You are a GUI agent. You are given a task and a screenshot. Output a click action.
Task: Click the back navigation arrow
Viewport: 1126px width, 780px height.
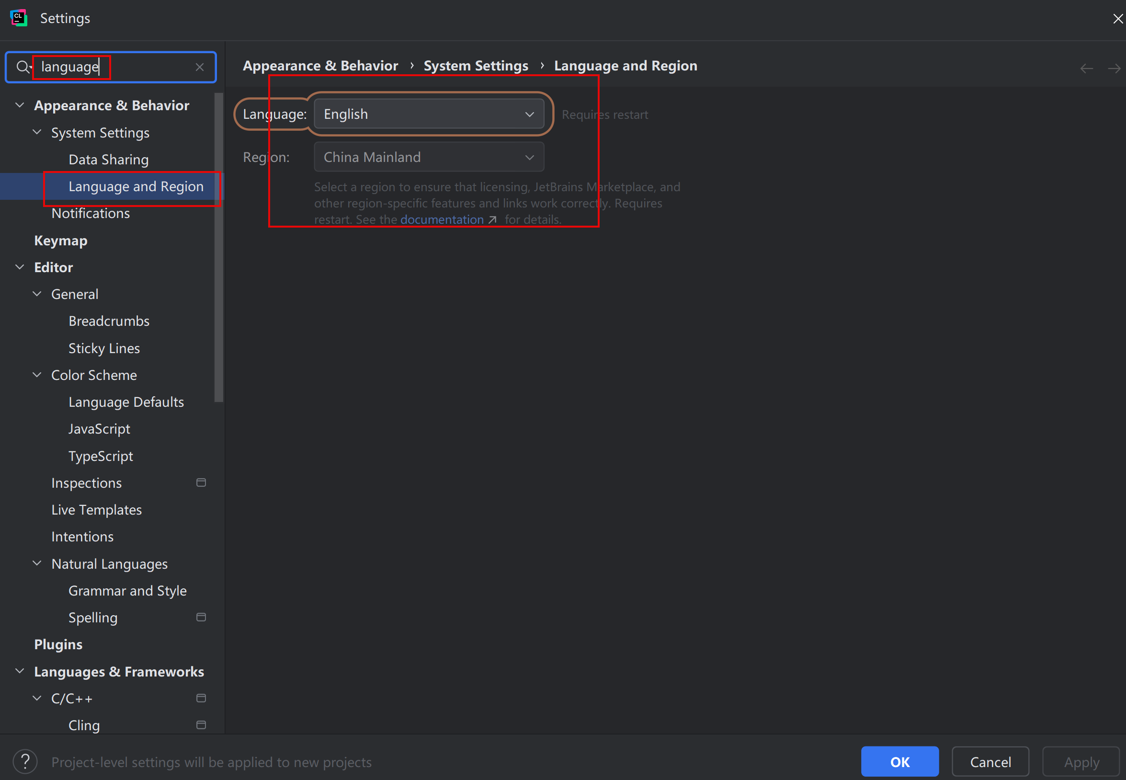(1086, 69)
